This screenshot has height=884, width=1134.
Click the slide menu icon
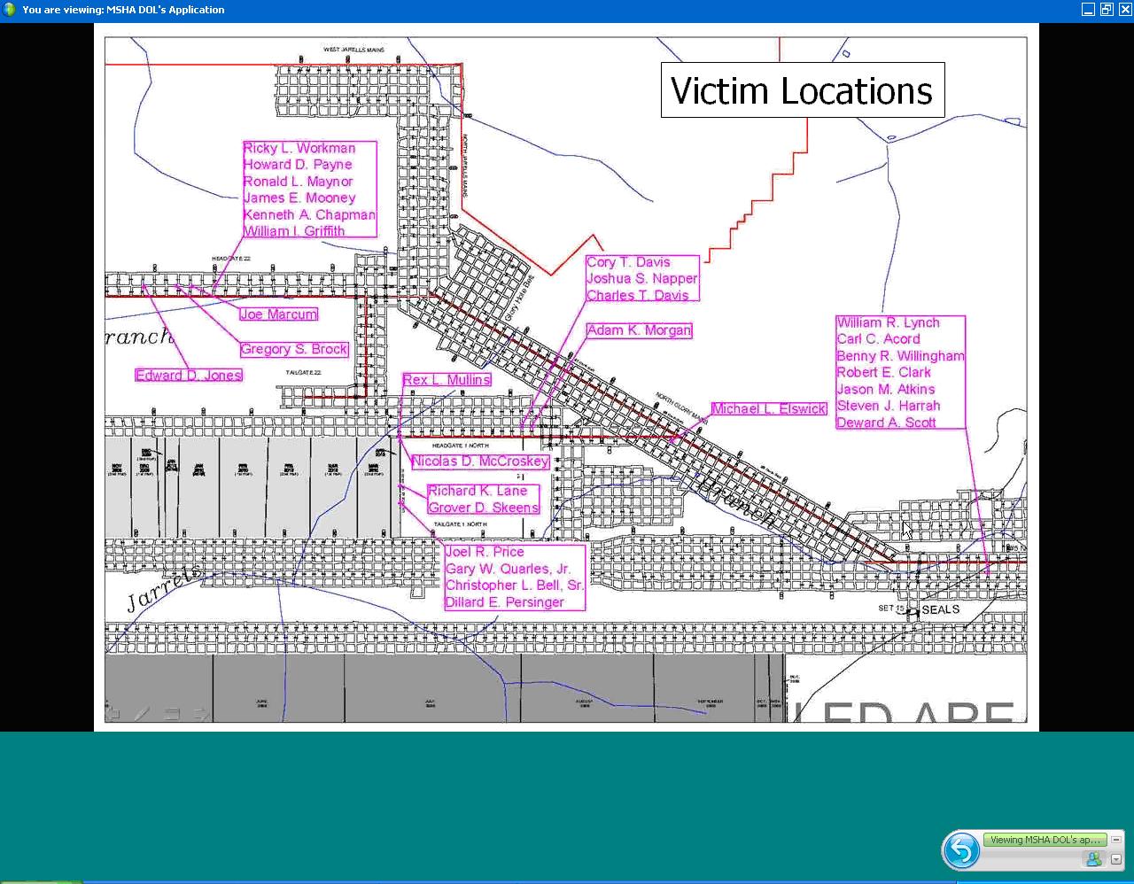pyautogui.click(x=172, y=714)
